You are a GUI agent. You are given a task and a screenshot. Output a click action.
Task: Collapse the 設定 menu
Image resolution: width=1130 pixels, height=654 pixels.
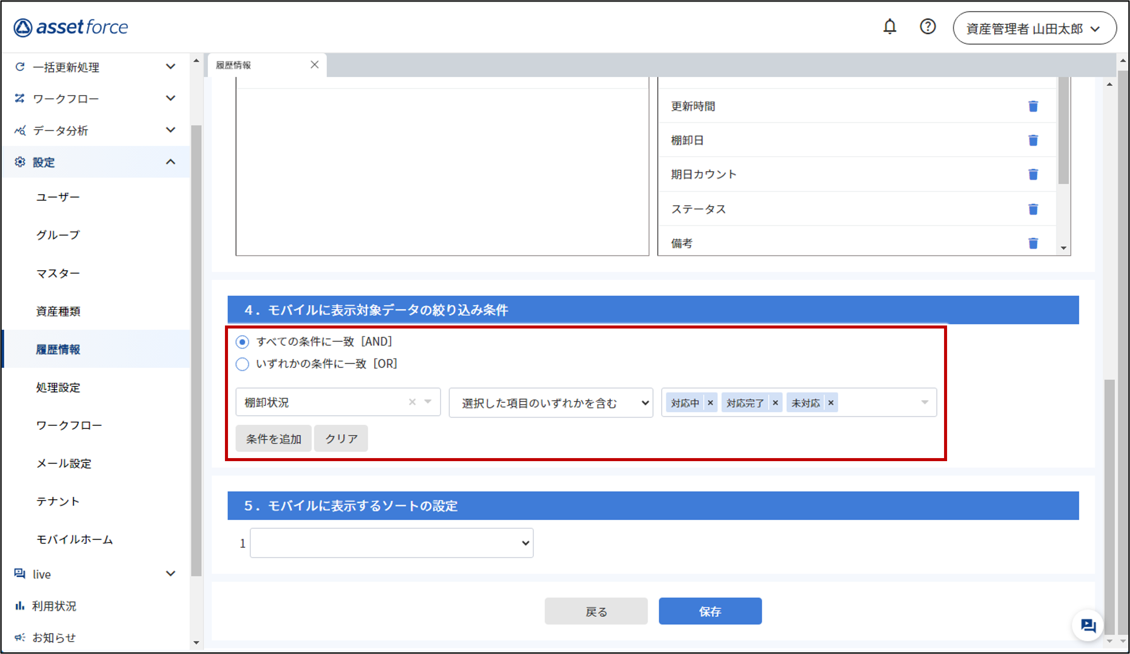pos(170,162)
